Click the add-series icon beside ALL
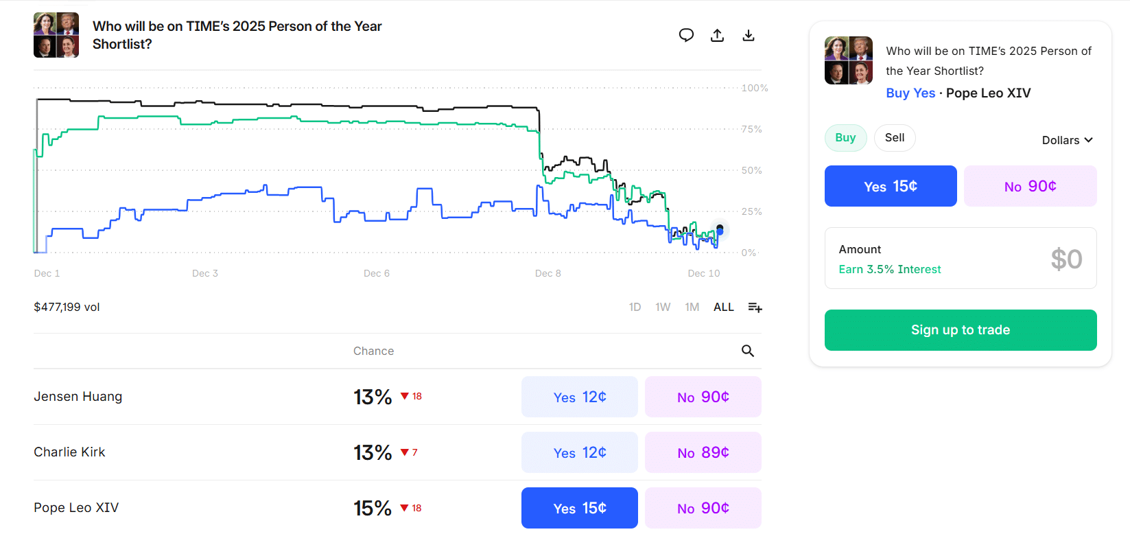1130x534 pixels. point(755,307)
